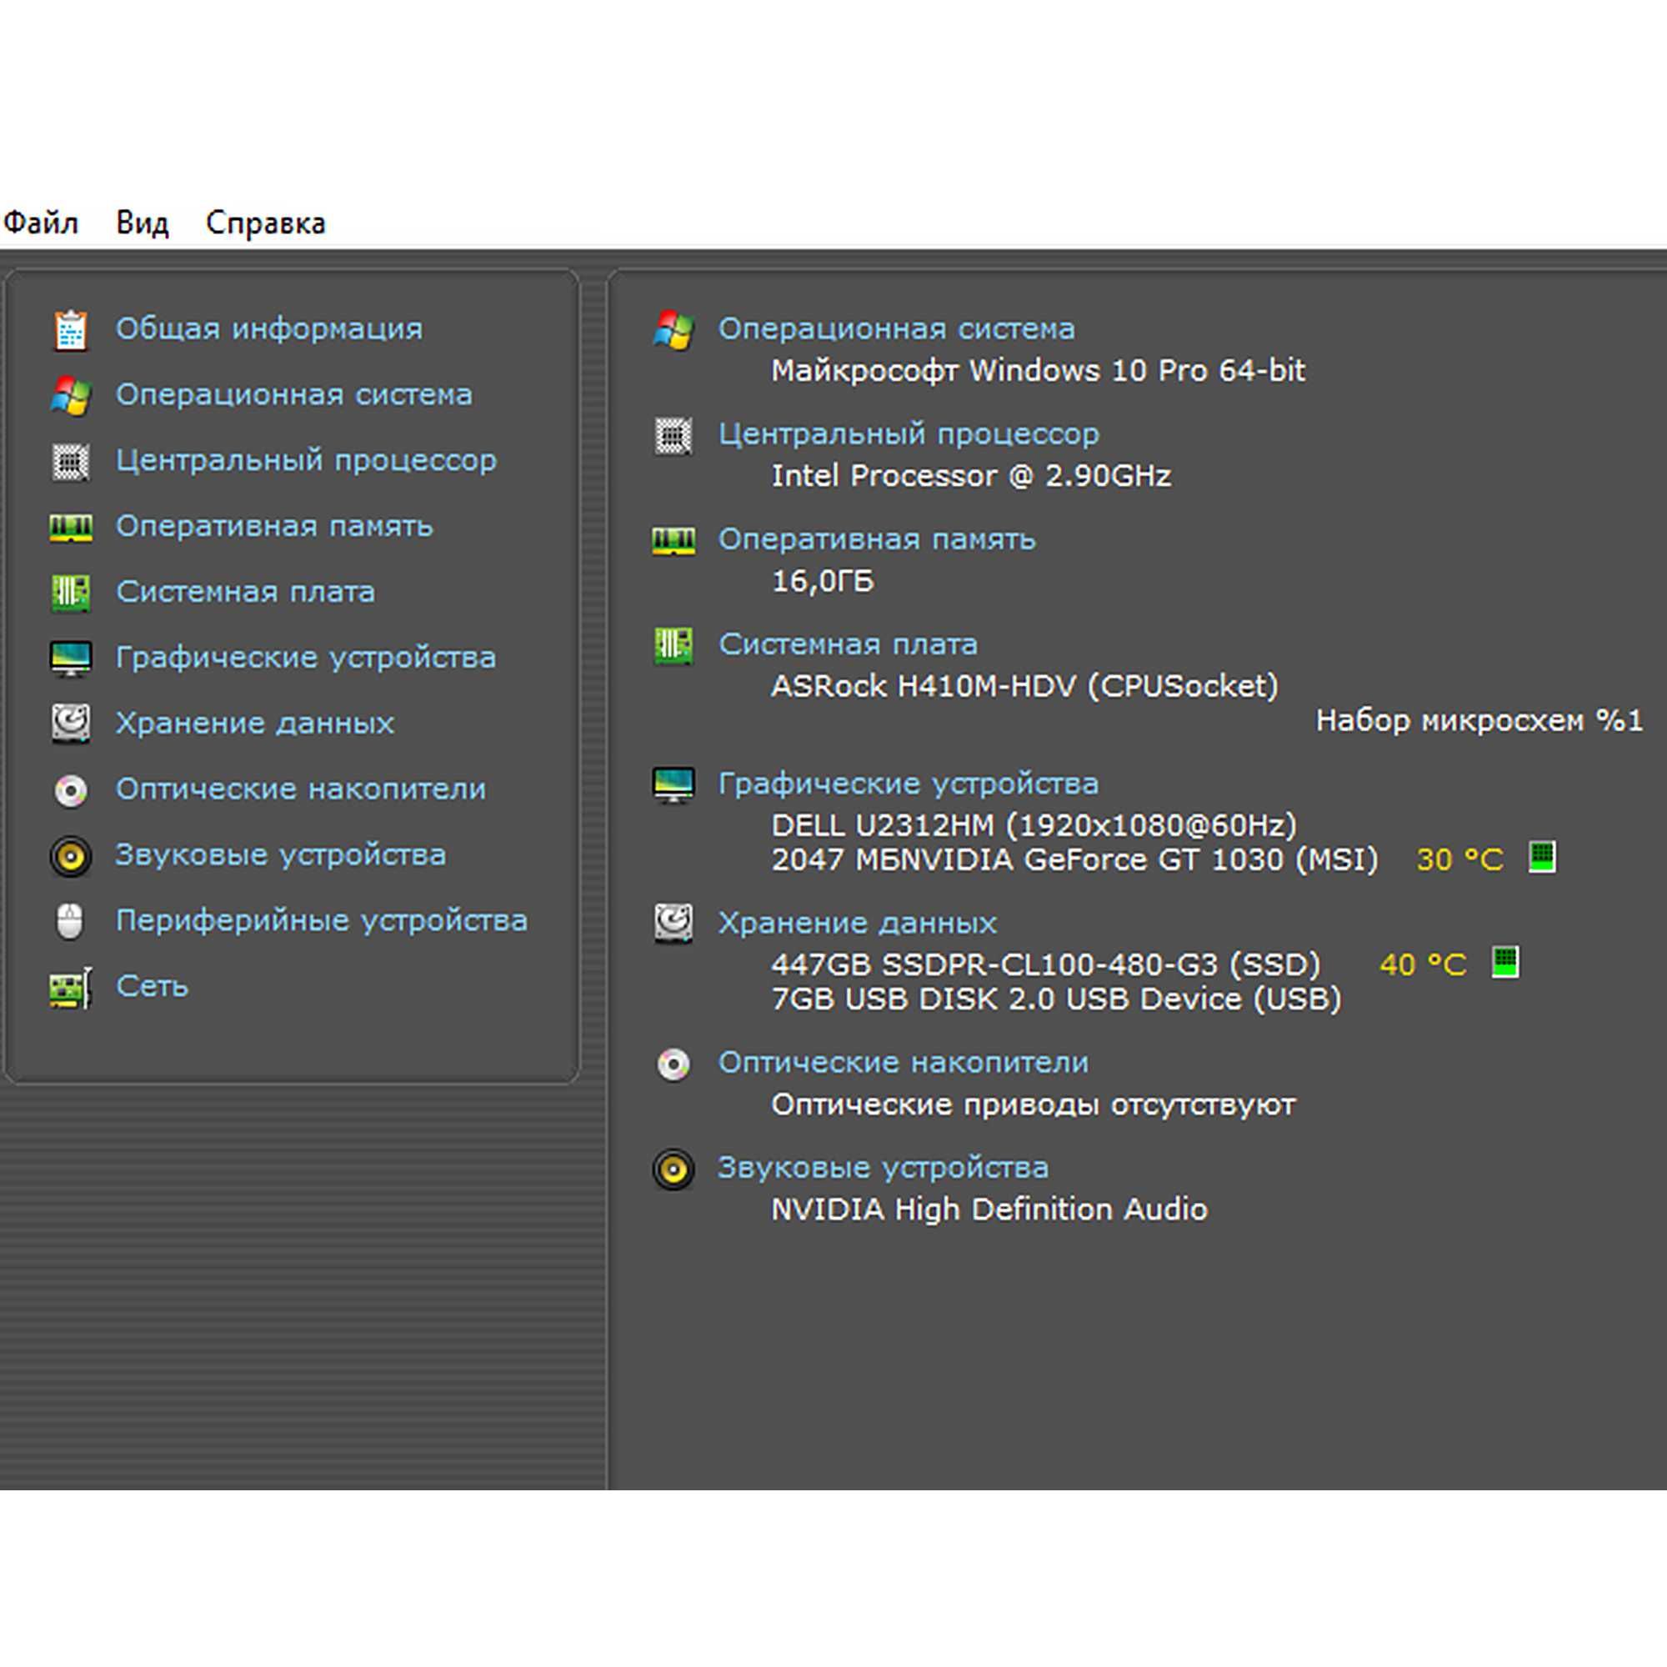Click green temperature indicator next to 40 °C

click(1504, 962)
